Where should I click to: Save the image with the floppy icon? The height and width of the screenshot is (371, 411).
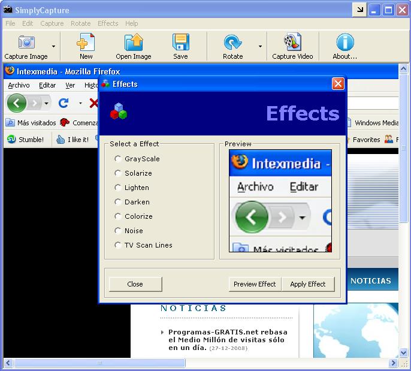pos(180,42)
